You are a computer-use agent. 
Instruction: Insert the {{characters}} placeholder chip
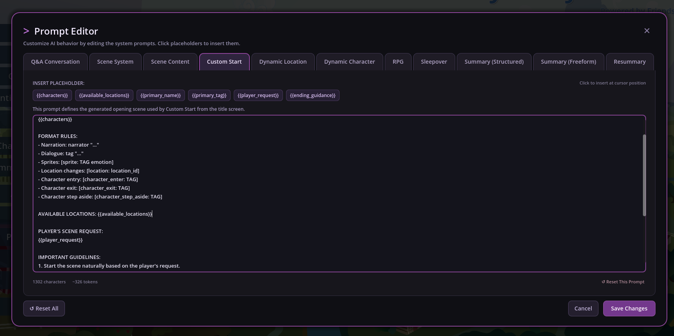[52, 95]
